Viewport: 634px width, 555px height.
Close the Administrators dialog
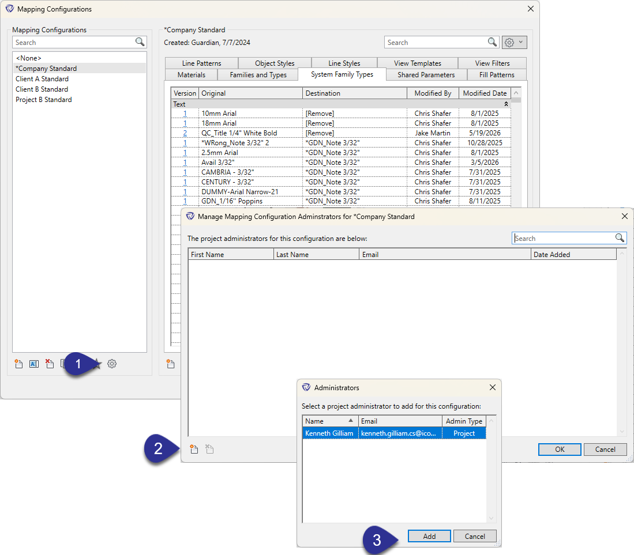[x=493, y=387]
